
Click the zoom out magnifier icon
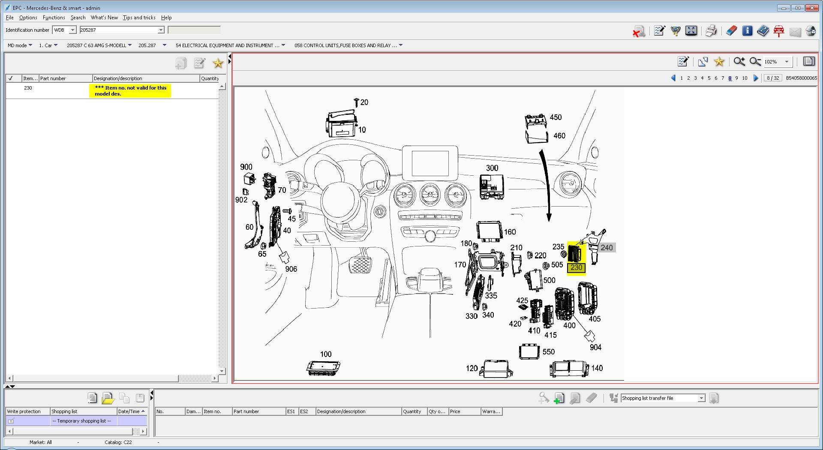click(x=755, y=62)
